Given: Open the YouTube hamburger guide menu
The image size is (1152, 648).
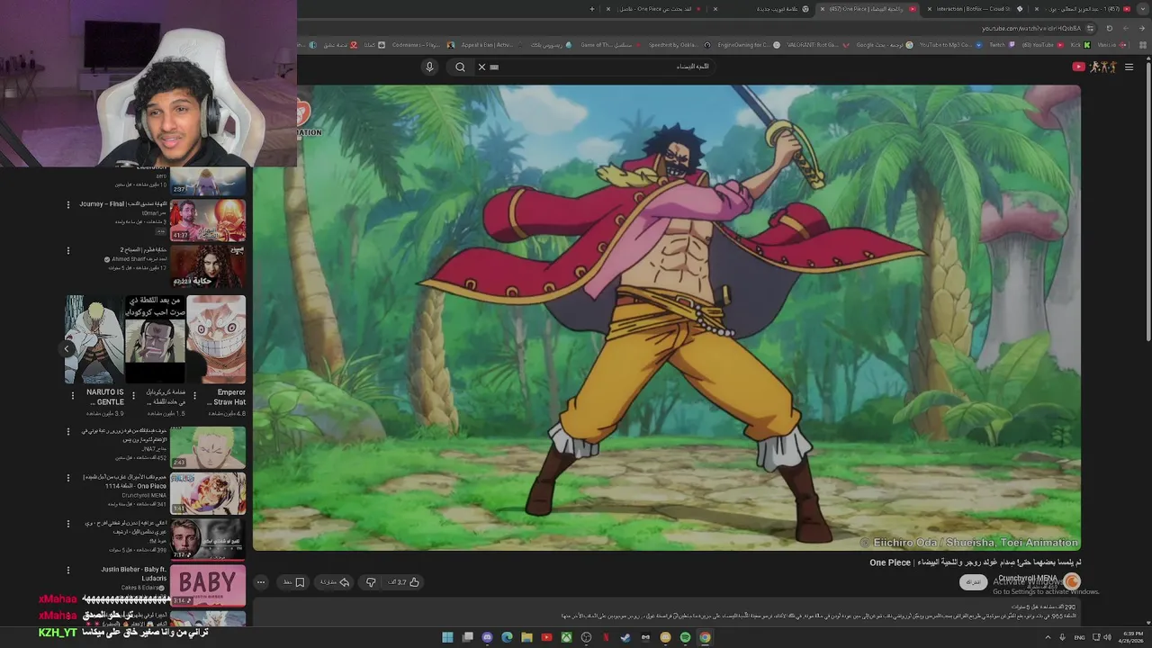Looking at the screenshot, I should pos(1129,67).
